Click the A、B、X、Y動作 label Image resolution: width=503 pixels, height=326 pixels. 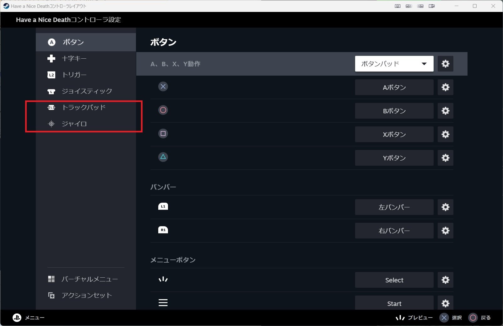[x=176, y=64]
